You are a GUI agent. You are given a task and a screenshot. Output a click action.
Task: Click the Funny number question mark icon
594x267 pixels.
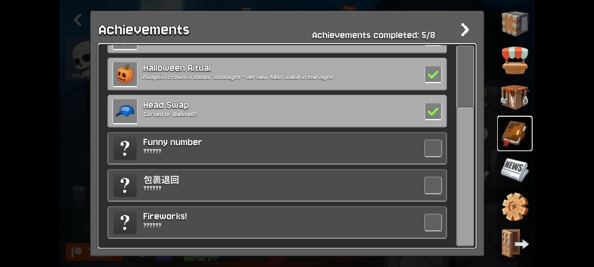click(125, 148)
